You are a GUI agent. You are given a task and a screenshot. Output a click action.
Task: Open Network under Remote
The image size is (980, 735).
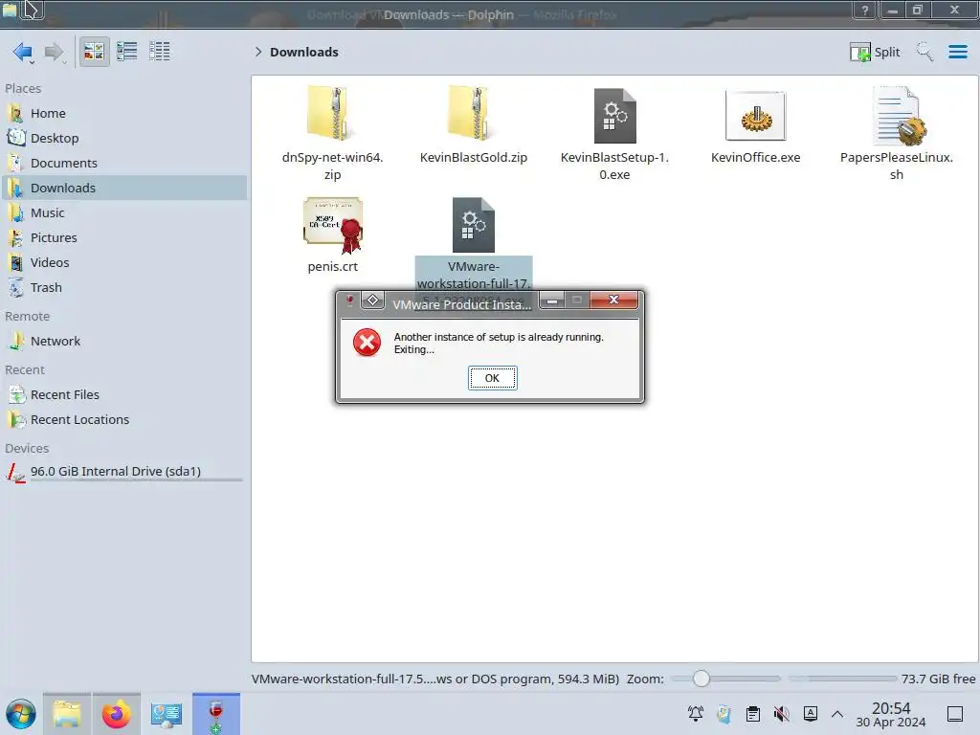pos(123,342)
